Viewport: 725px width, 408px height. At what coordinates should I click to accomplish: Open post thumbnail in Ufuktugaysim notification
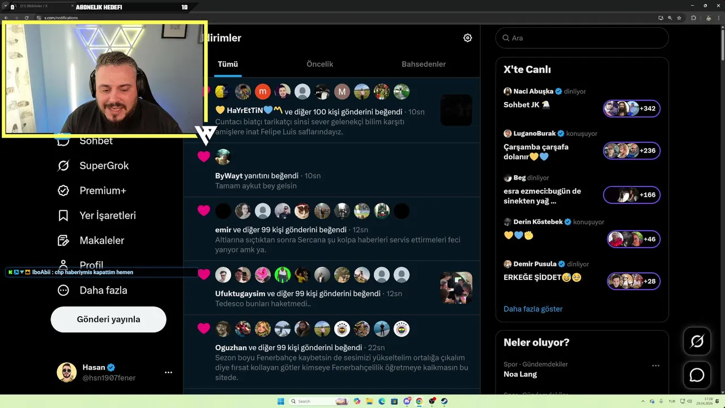click(x=457, y=288)
